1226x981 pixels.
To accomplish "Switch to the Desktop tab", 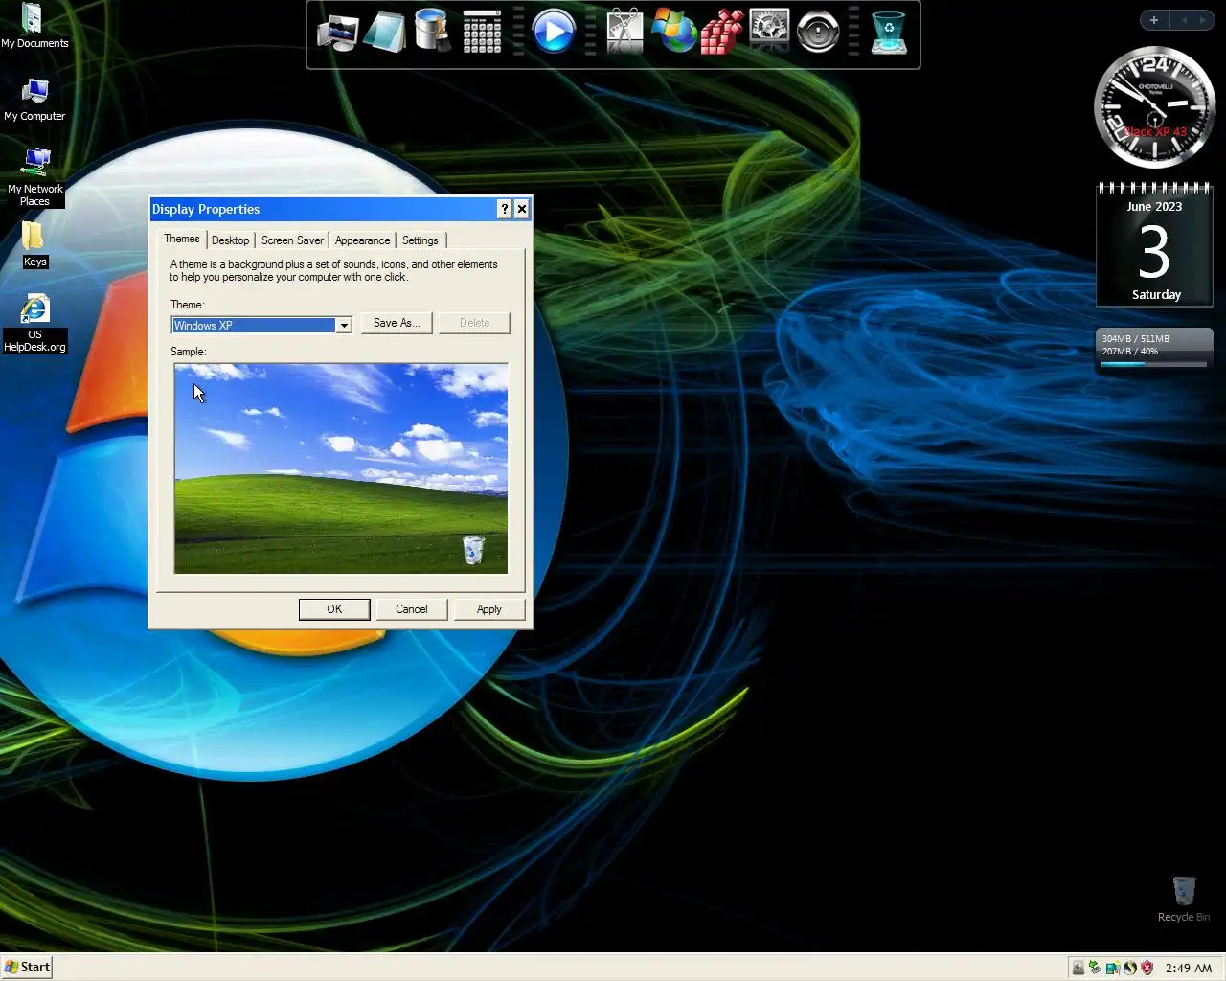I will tap(230, 240).
